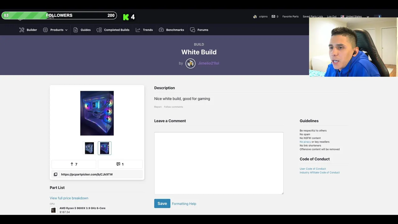
Task: Upvote the build with the arrow
Action: 72,164
